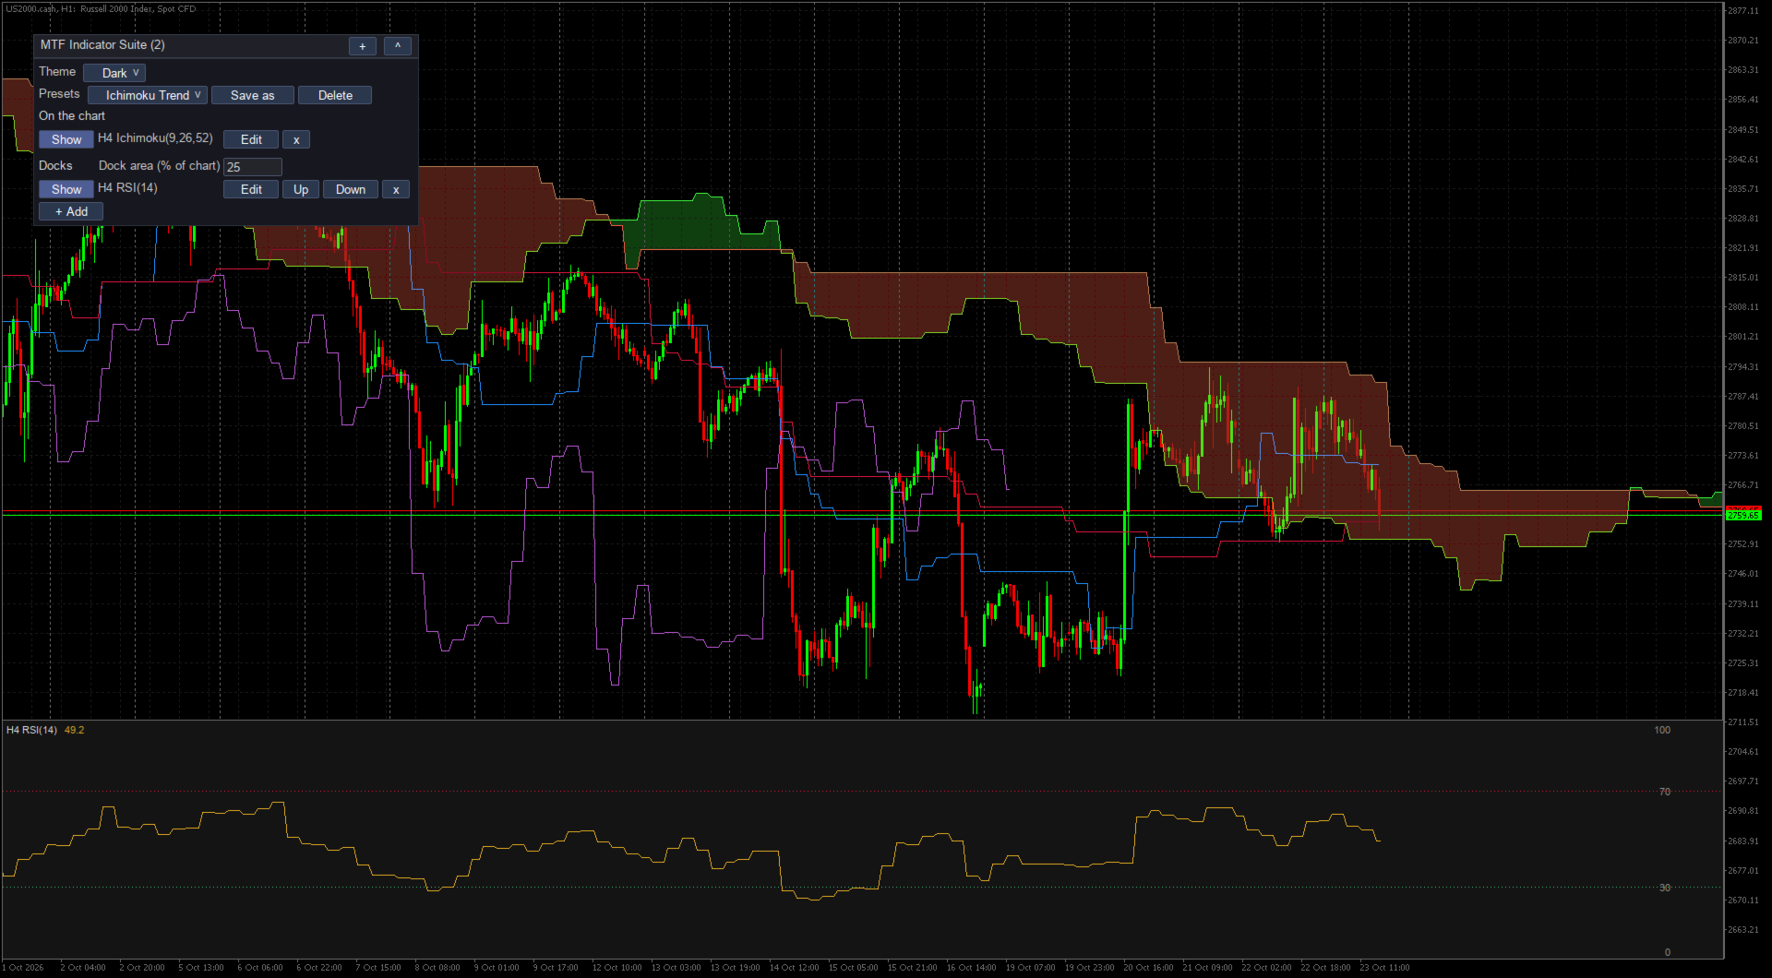Click the current price label on price axis
The width and height of the screenshot is (1772, 978).
tap(1743, 514)
